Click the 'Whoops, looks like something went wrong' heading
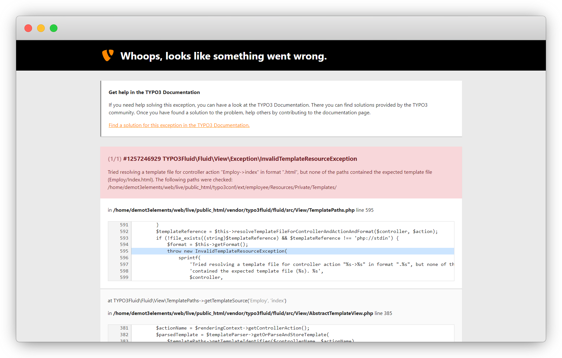The image size is (562, 358). 223,56
